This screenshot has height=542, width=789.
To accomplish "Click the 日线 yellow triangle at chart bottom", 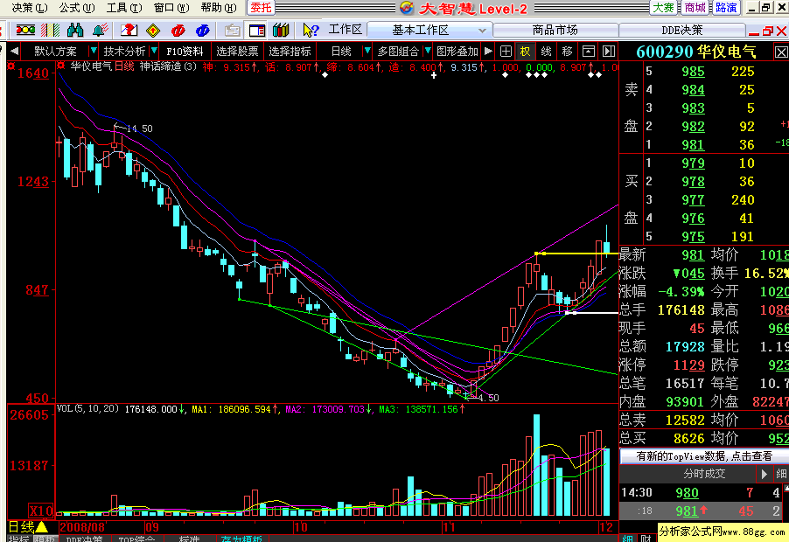I will click(42, 527).
